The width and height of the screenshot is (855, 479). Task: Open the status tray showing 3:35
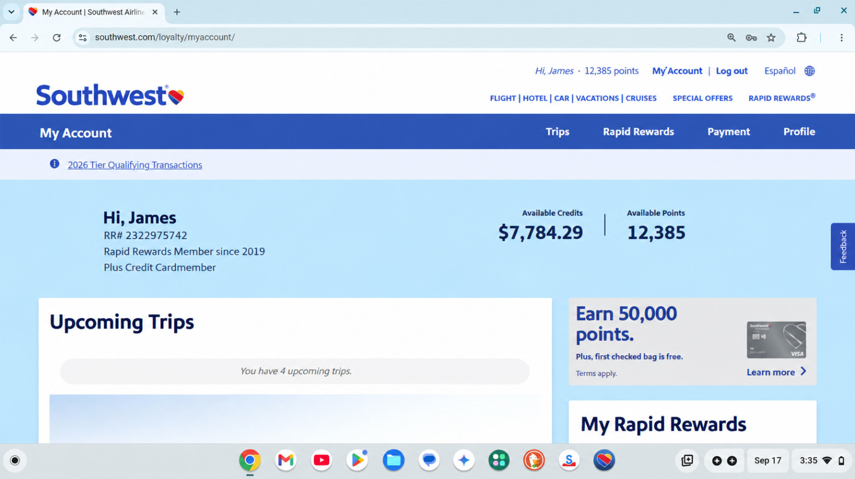pos(821,460)
